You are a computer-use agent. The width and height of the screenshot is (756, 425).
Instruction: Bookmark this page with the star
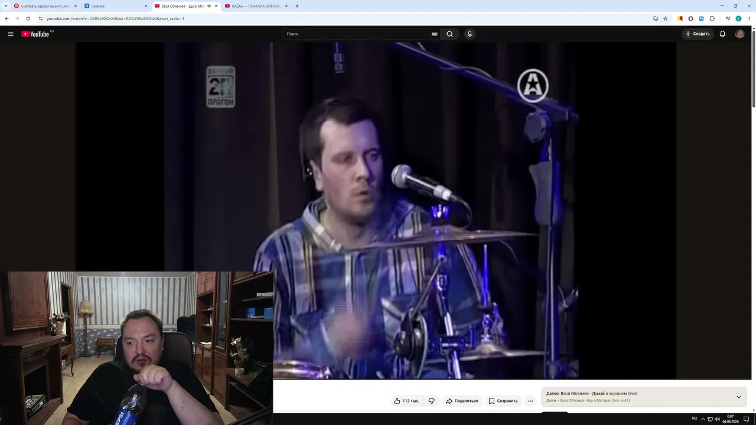665,18
